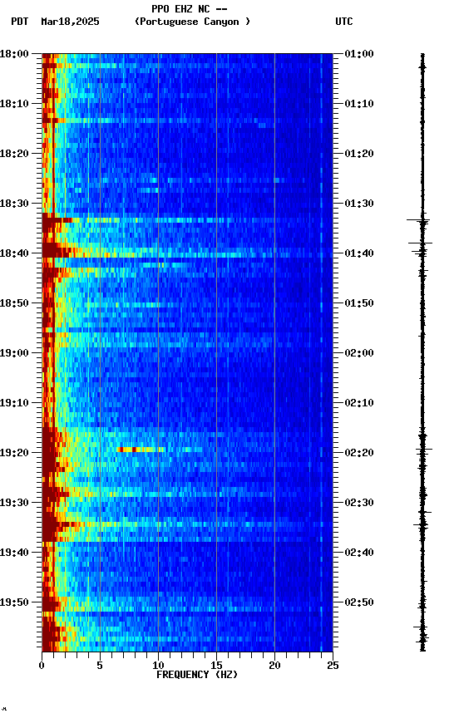Click the '19:10' PDT time label
Viewport: 459px width, 718px height.
[14, 403]
